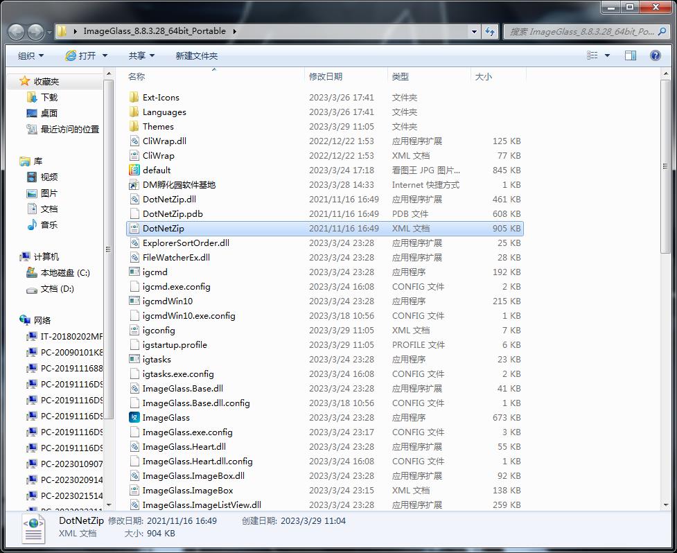
Task: Click the 新建文件夹 button
Action: coord(197,55)
